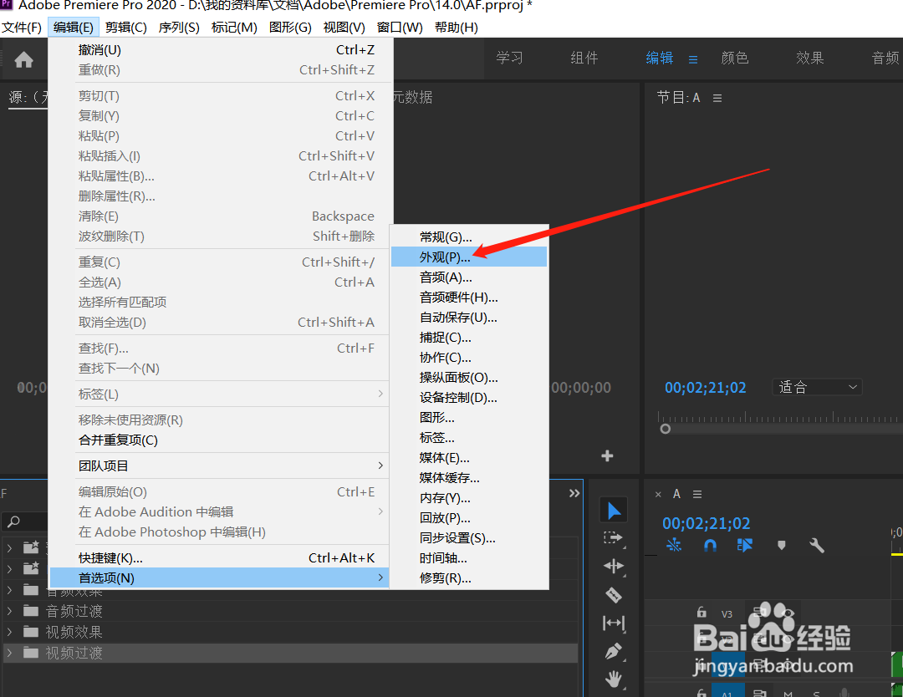Open 快捷键(K)... keyboard shortcuts

pos(219,557)
